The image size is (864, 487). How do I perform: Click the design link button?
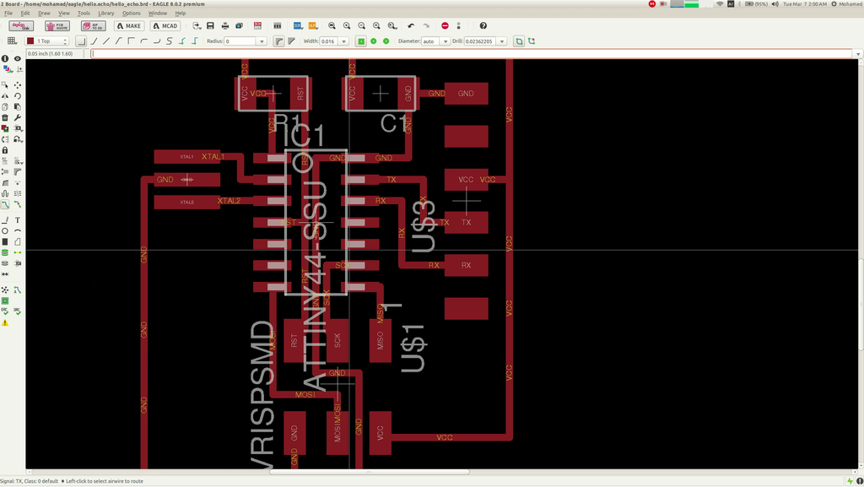tap(21, 26)
